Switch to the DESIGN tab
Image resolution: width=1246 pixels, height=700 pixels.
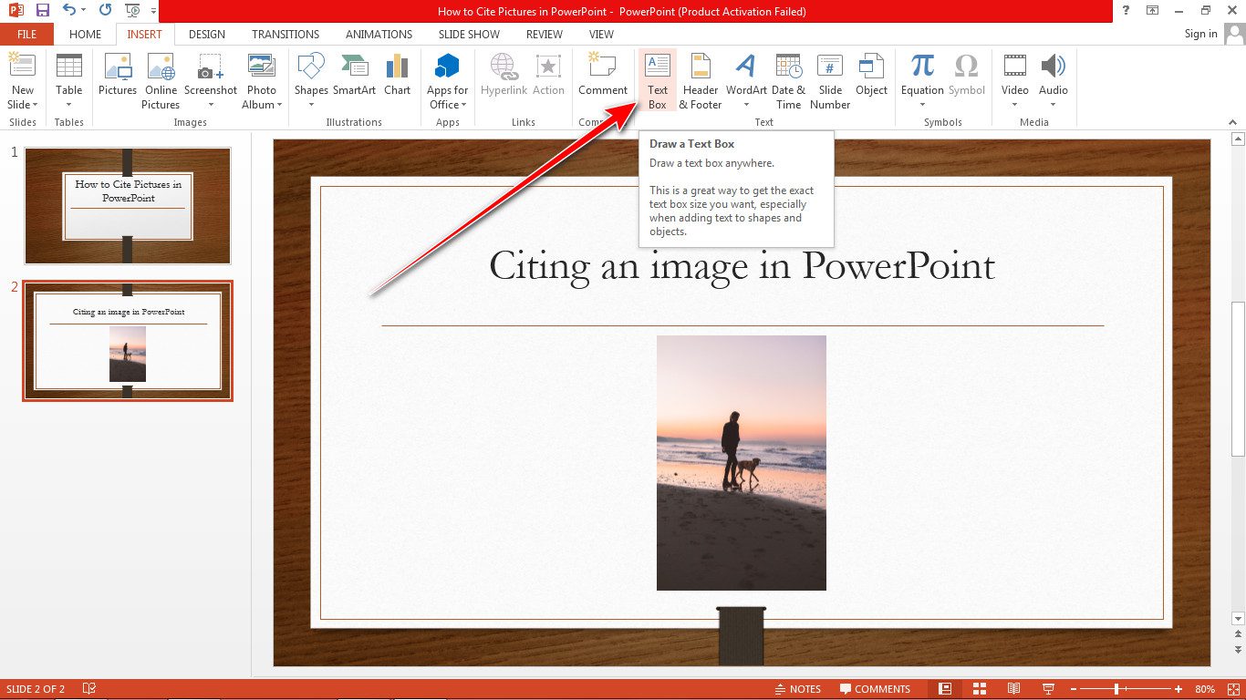click(x=206, y=34)
